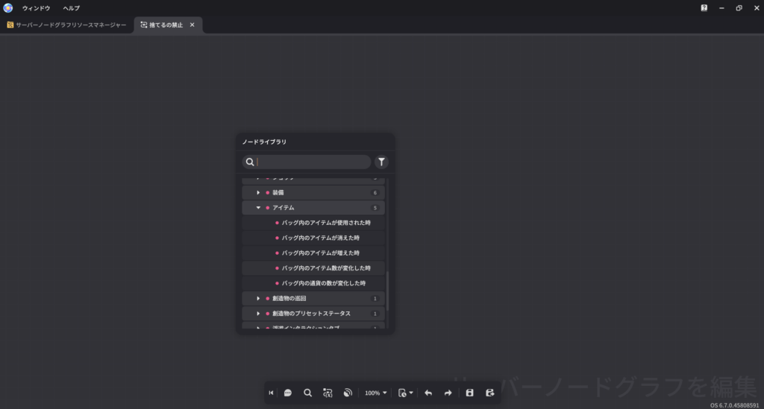Click the count badge on 創造物の巡回 row

pos(375,299)
